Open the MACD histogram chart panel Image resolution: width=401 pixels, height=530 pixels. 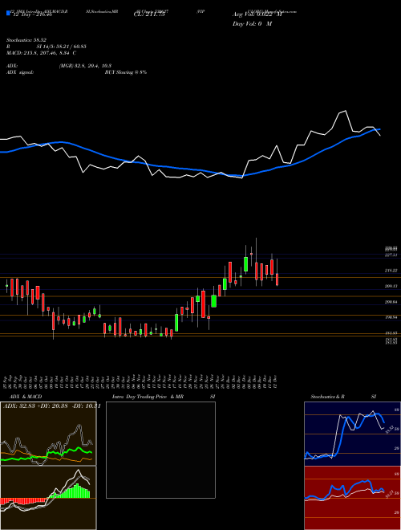[x=48, y=498]
